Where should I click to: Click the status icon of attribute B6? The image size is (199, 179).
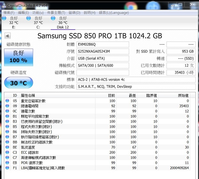[7, 132]
